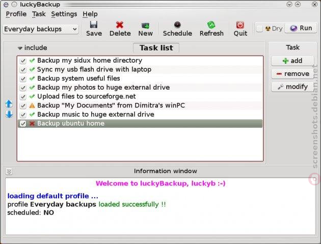Click the Task list header button
Viewport: 321px width, 244px height.
tap(156, 48)
